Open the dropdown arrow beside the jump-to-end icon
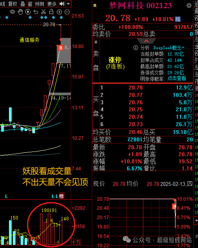The height and width of the screenshot is (248, 198). [x=68, y=4]
